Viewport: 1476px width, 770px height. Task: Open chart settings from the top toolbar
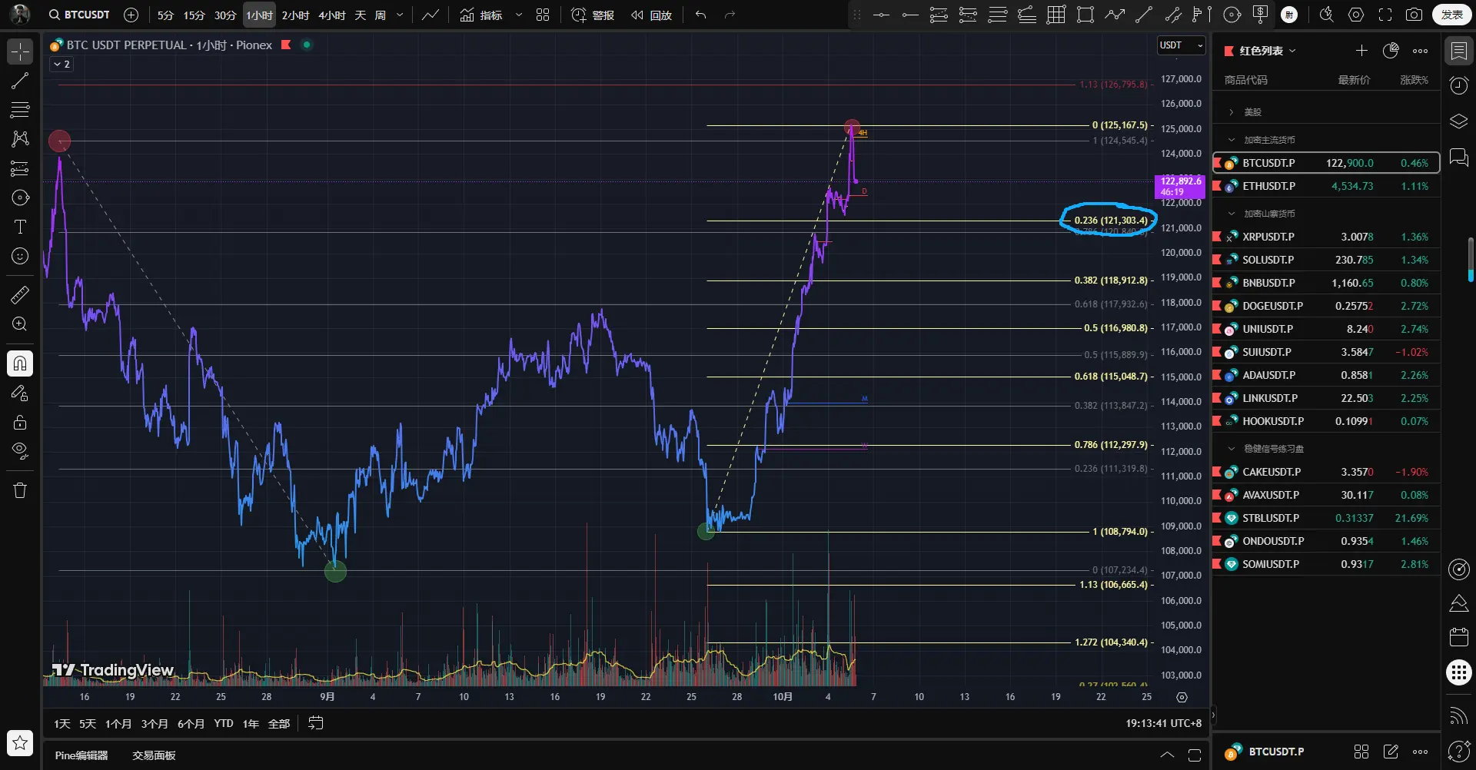click(x=1356, y=15)
